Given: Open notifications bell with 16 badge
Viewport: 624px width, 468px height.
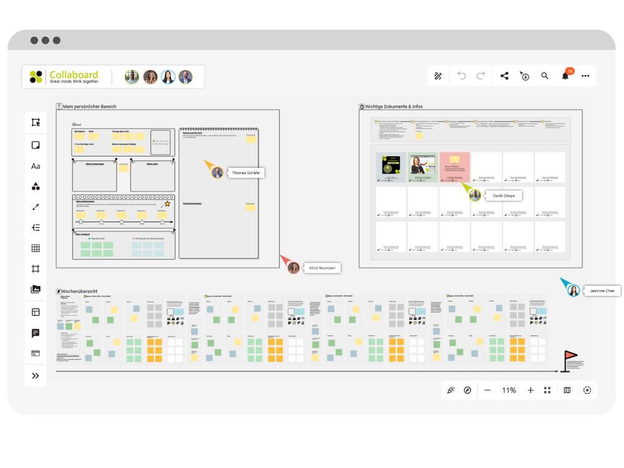Looking at the screenshot, I should pos(565,76).
